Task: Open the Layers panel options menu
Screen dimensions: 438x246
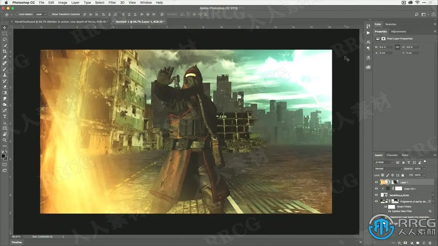Action: point(435,155)
